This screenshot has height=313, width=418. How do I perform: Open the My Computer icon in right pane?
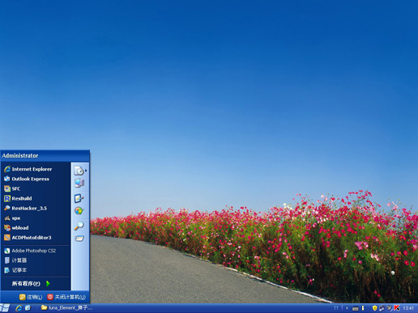(79, 183)
